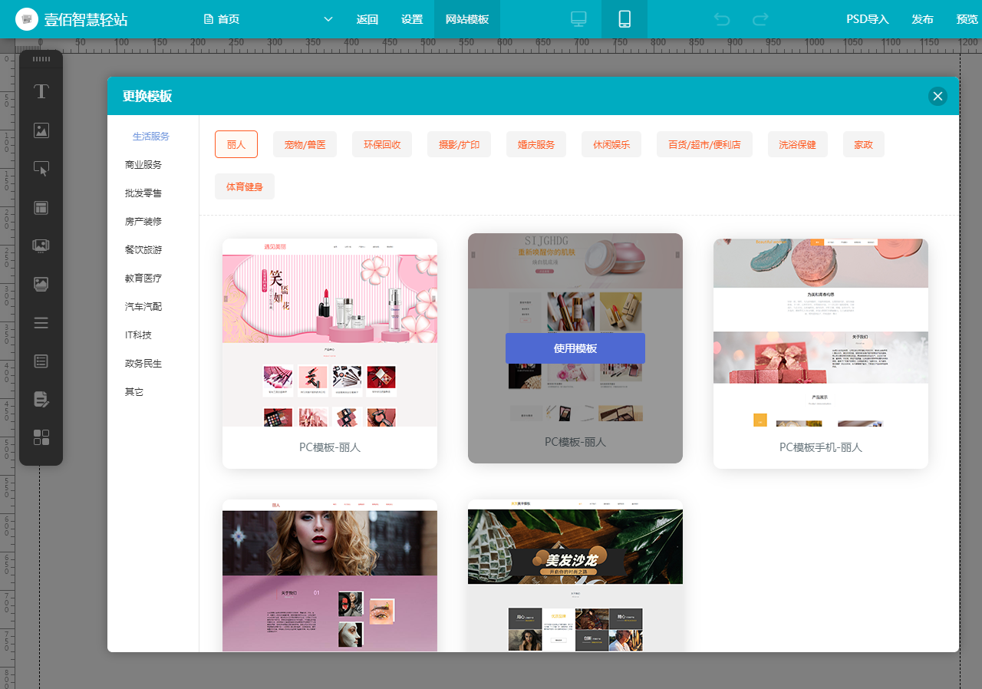Click the app logo beside the app title
The height and width of the screenshot is (689, 982).
27,19
